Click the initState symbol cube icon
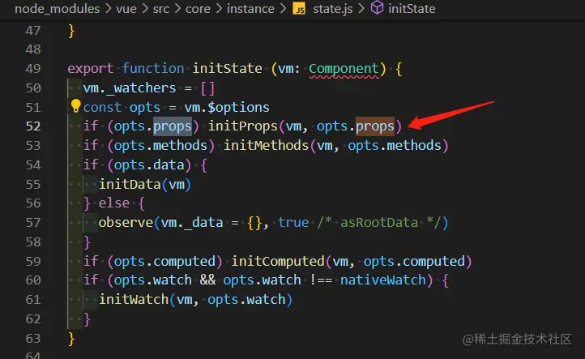 click(377, 7)
